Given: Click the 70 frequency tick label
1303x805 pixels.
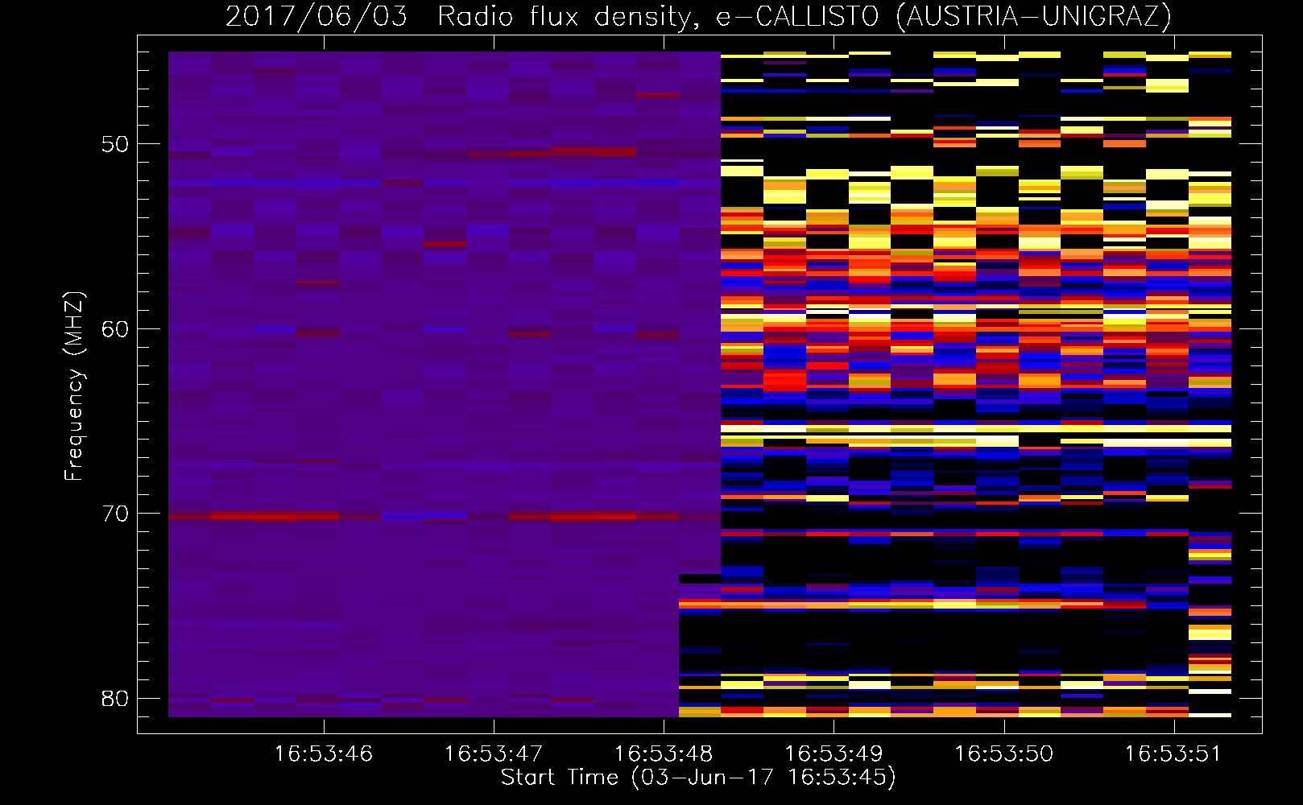Looking at the screenshot, I should [115, 514].
